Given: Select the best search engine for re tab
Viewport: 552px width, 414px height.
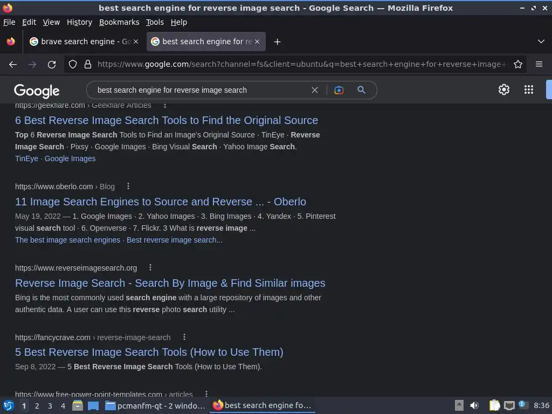Looking at the screenshot, I should tap(206, 42).
